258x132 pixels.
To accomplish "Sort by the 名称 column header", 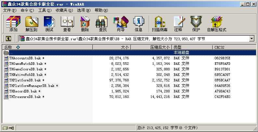I will pyautogui.click(x=47, y=47).
